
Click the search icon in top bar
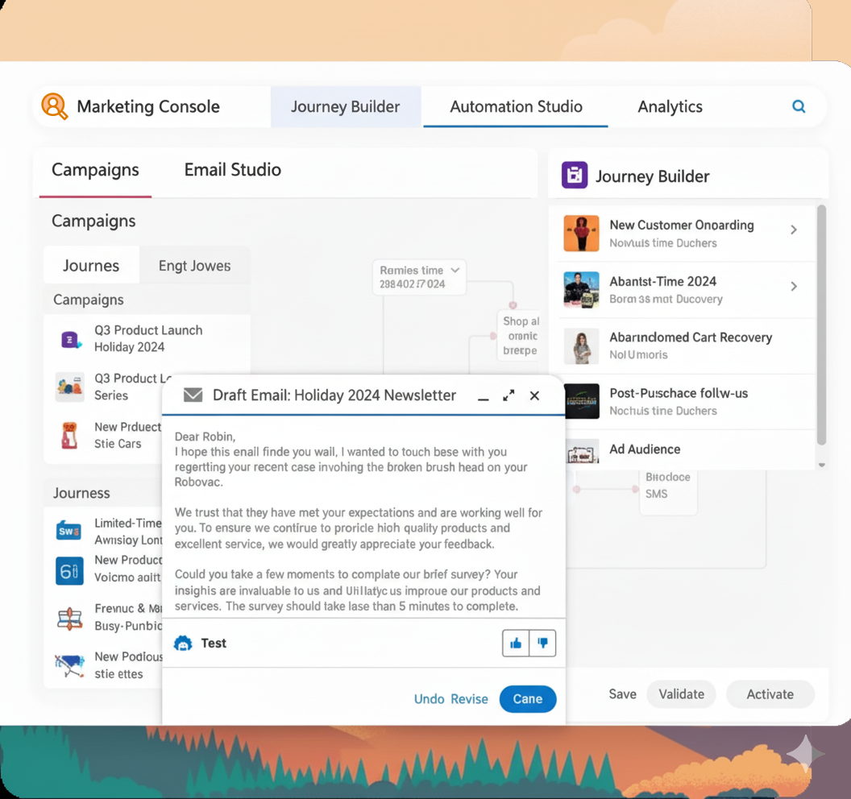[799, 106]
